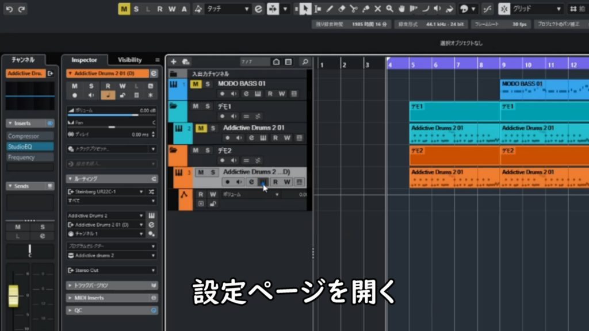Switch to the Inspector tab
This screenshot has width=589, height=331.
[84, 60]
